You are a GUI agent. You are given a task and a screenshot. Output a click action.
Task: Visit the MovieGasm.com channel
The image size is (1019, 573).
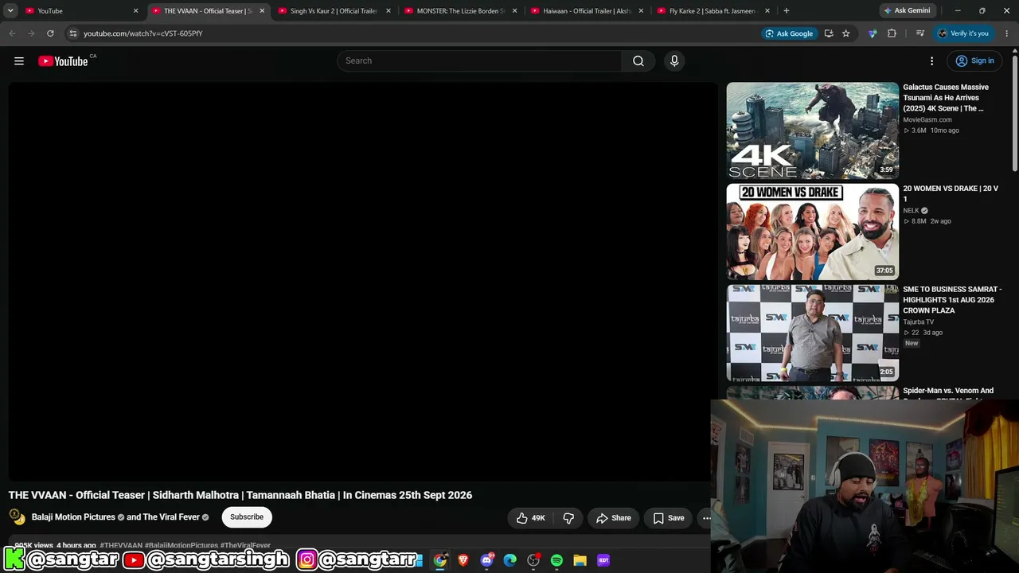point(927,120)
